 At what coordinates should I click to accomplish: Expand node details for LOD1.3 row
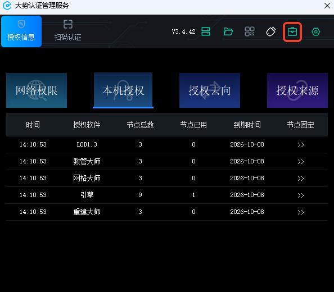click(301, 145)
